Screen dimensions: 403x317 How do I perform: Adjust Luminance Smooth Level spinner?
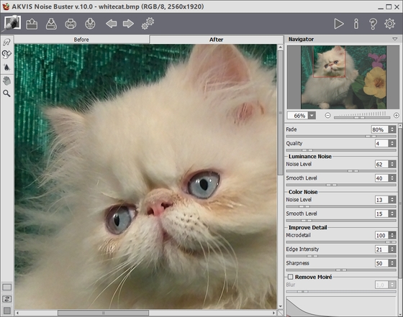pos(392,178)
